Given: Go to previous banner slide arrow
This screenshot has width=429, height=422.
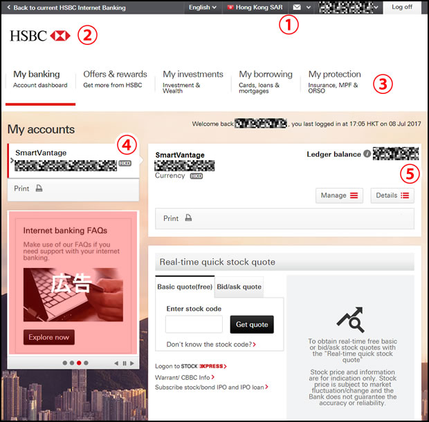Looking at the screenshot, I should [x=116, y=363].
